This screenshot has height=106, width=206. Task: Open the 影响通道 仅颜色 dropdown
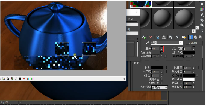pyautogui.click(x=160, y=88)
